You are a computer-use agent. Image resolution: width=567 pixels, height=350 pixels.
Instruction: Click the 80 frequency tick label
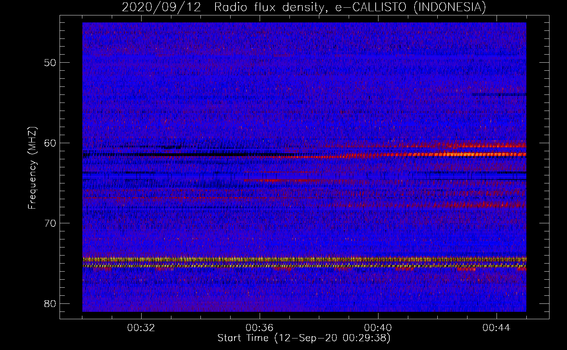click(50, 303)
